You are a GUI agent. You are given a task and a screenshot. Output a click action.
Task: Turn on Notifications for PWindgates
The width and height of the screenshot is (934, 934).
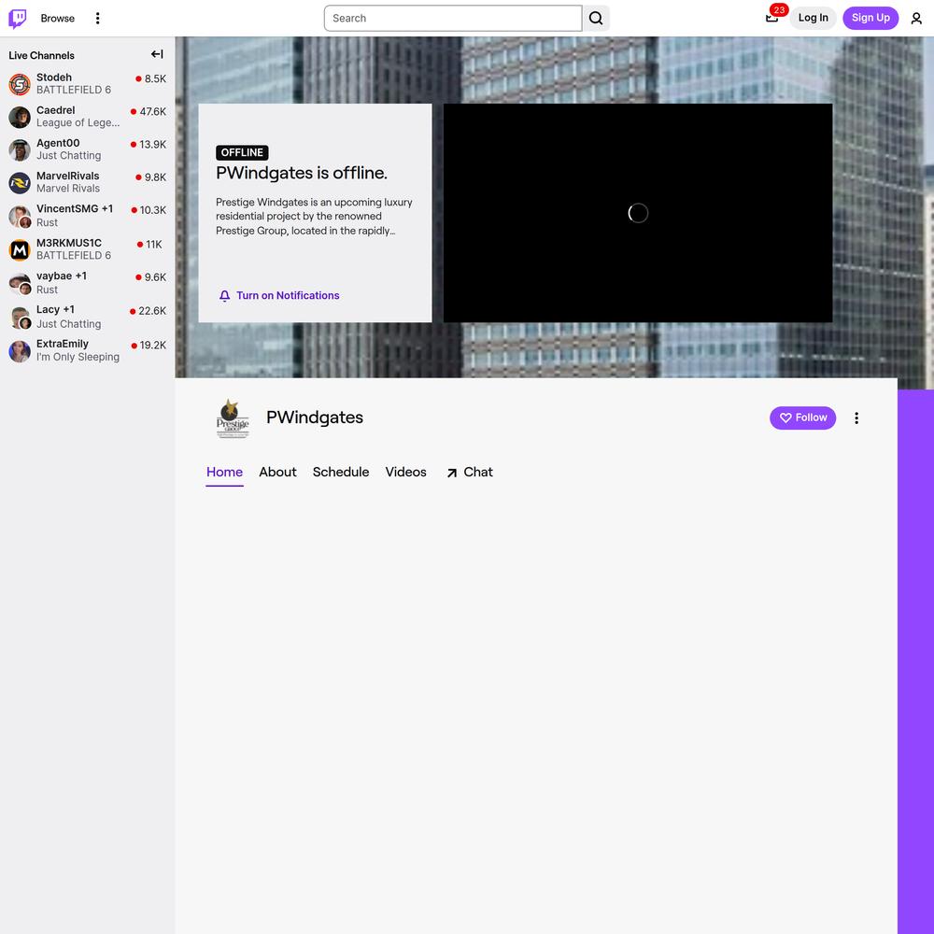tap(278, 295)
